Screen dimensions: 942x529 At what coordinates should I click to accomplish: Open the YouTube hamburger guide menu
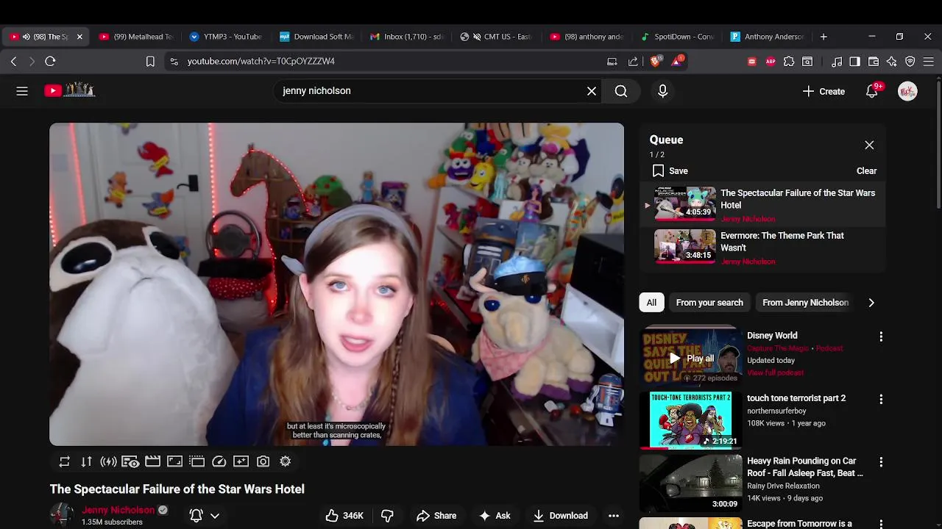pos(22,91)
